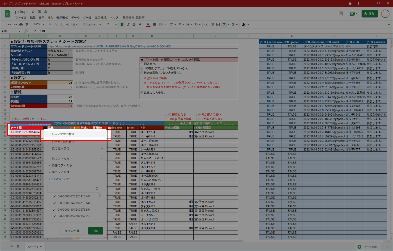This screenshot has height=251, width=393.
Task: Toggle bold formatting
Action: click(122, 25)
